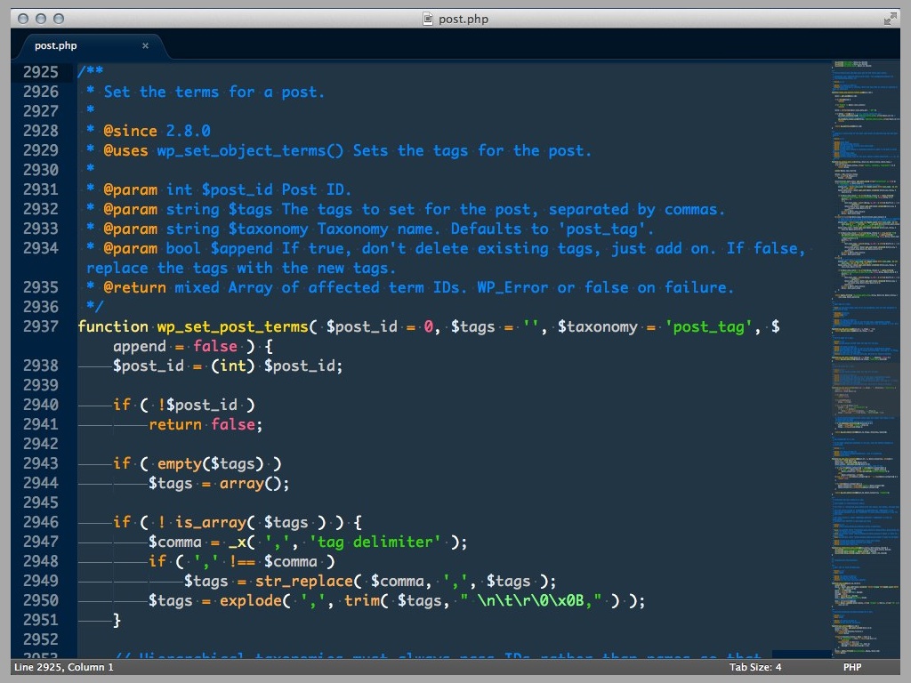
Task: Toggle fullscreen with the title bar arrows icon
Action: [x=890, y=19]
